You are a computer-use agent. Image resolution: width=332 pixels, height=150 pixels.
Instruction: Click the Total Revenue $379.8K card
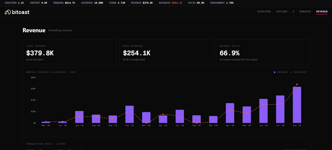click(x=70, y=52)
